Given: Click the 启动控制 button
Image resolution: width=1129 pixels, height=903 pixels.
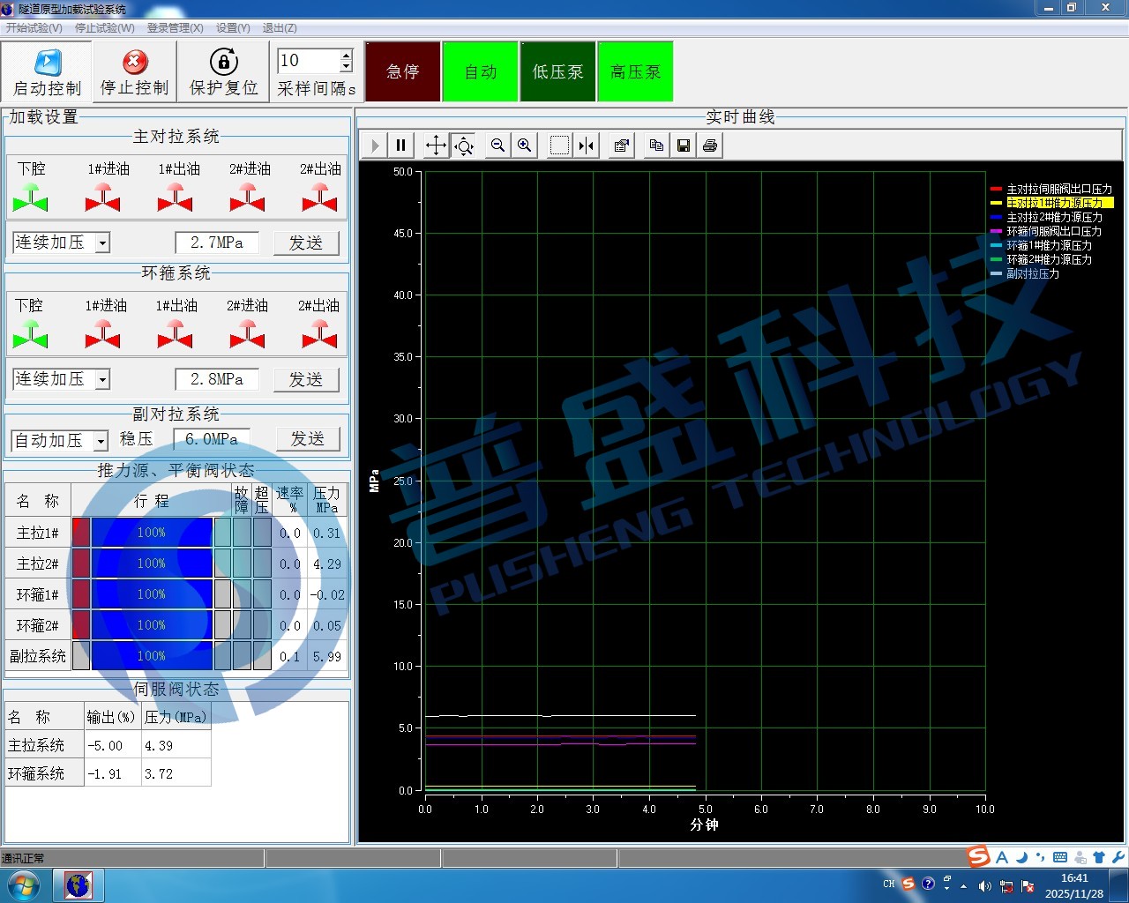Looking at the screenshot, I should point(48,72).
